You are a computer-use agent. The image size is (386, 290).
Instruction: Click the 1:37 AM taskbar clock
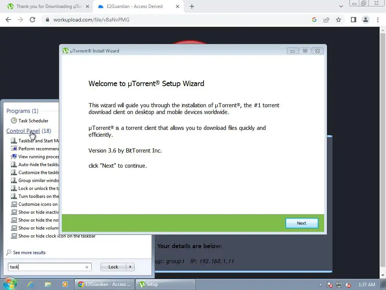click(x=367, y=285)
